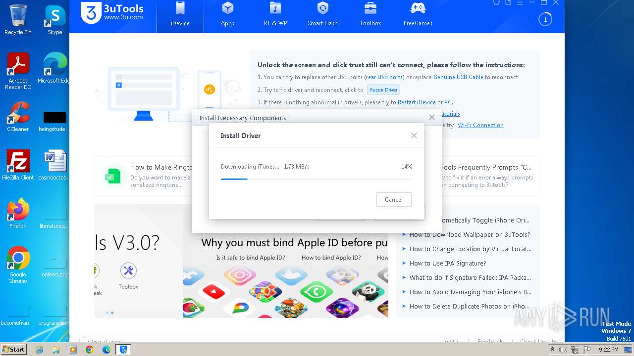
Task: Open the Wi-Fi Connection link
Action: [x=480, y=125]
